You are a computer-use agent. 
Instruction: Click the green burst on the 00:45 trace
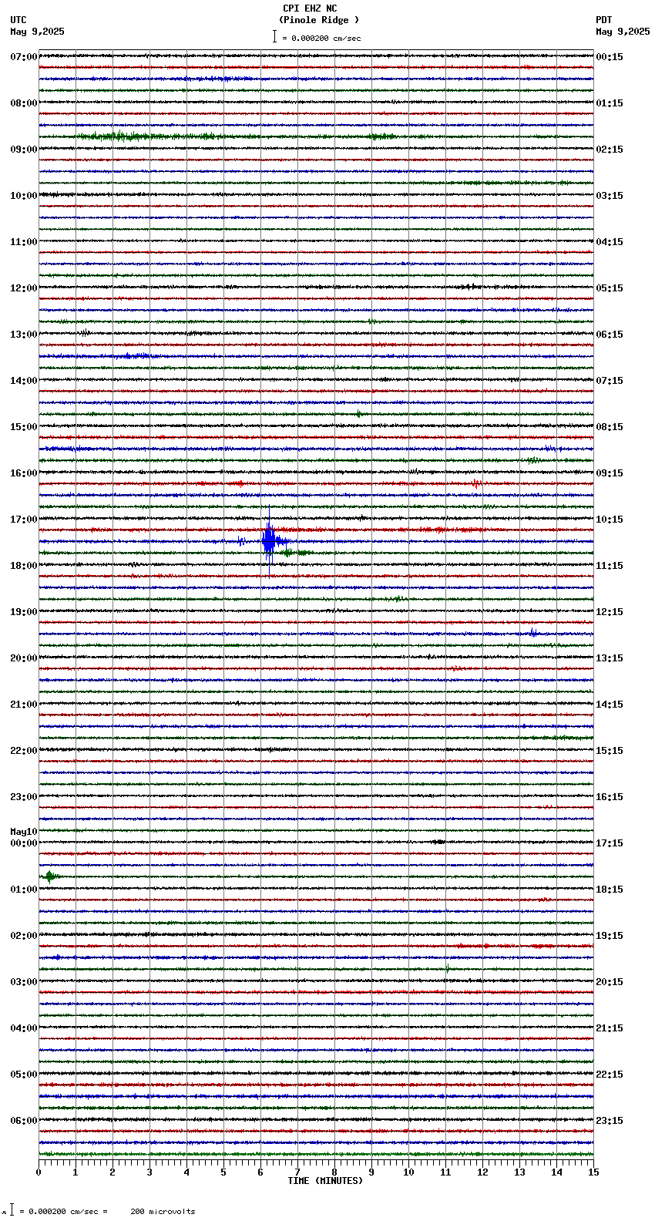click(x=50, y=876)
